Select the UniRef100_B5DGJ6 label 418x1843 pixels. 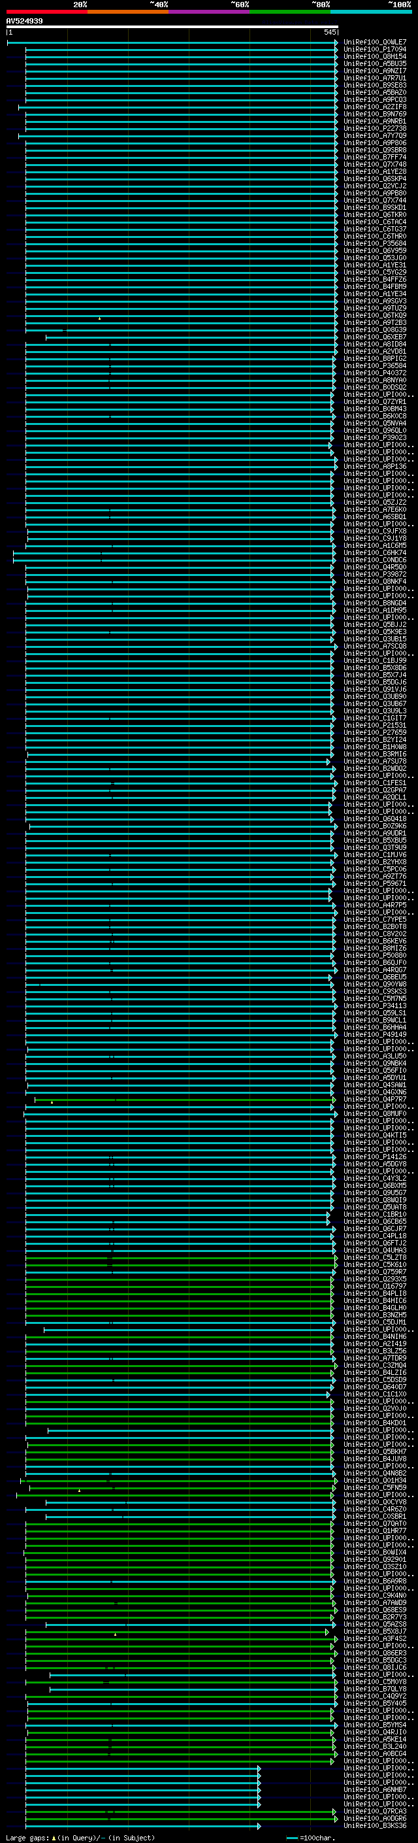(x=374, y=682)
